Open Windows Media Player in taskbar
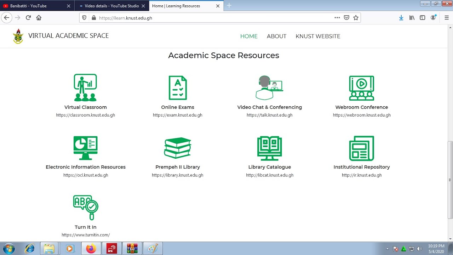The image size is (453, 255). pos(70,249)
